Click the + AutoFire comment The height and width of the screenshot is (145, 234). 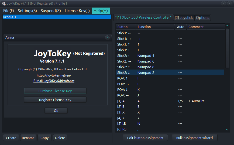click(x=196, y=101)
